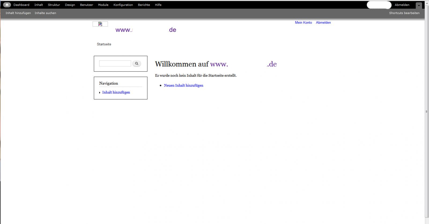The image size is (429, 224).
Task: Expand 'Inhalt hinzufügen' in Navigation block
Action: click(116, 92)
